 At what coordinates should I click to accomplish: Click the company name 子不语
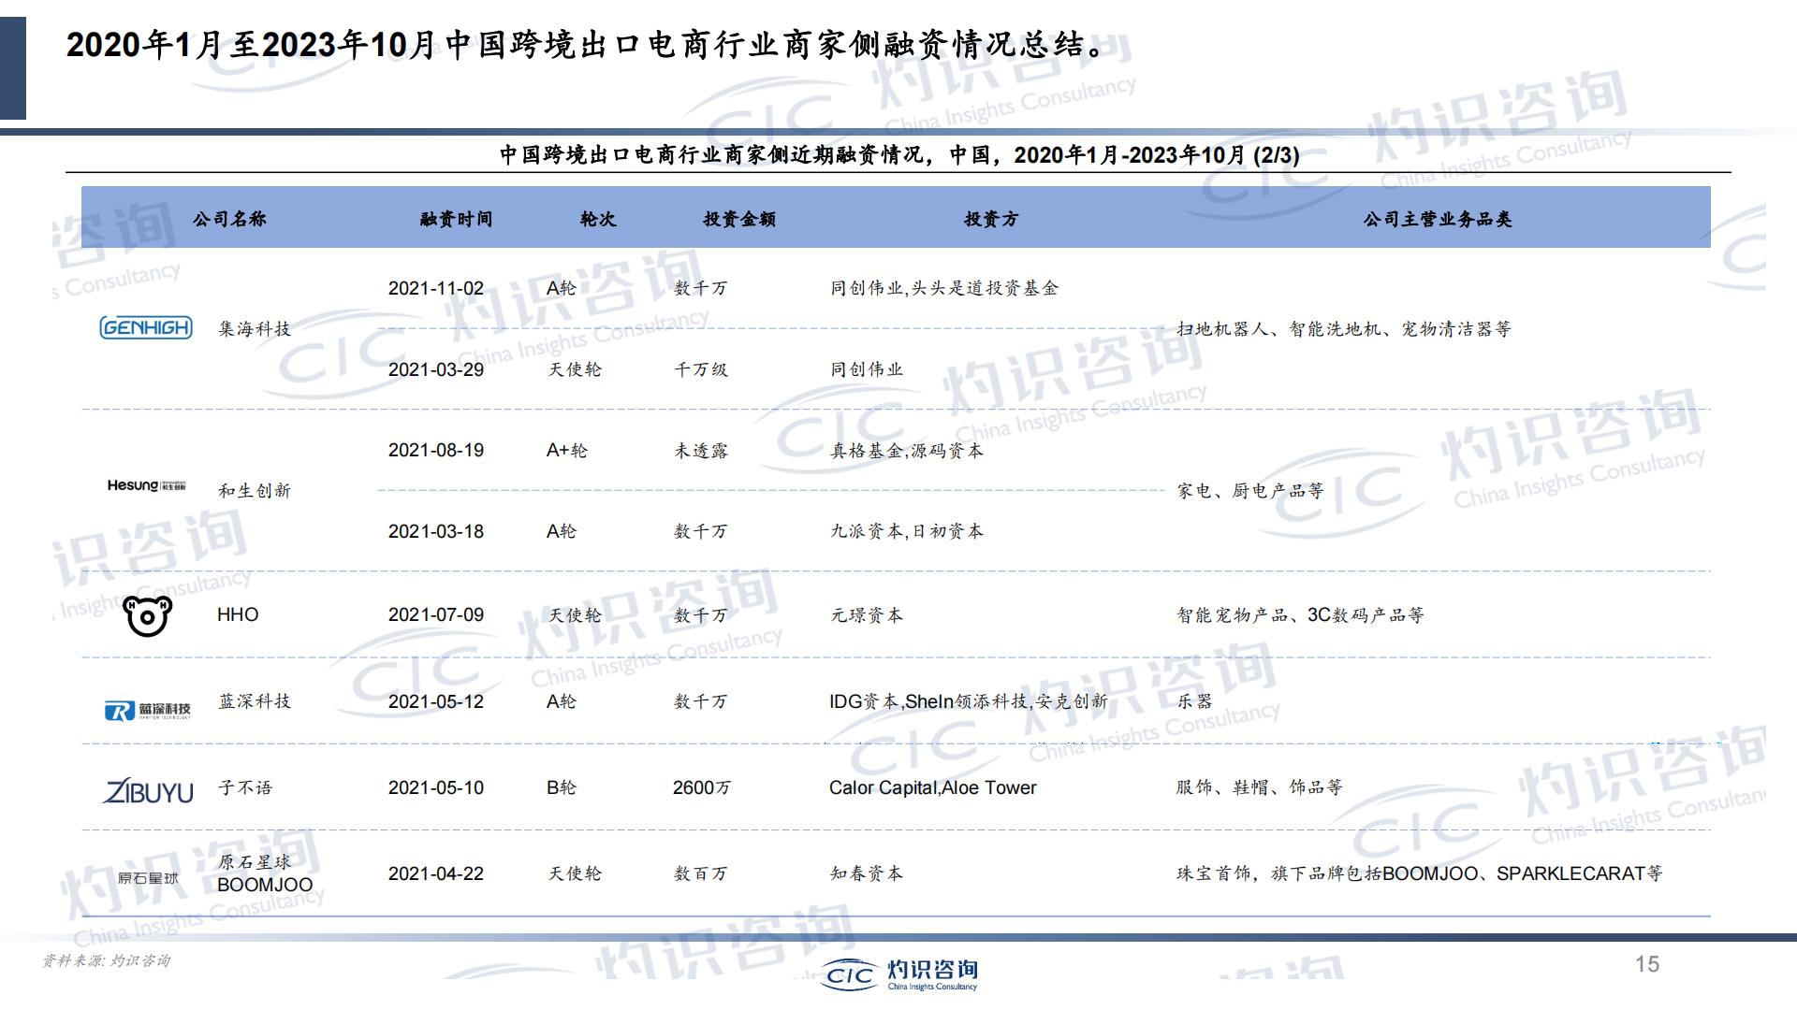pos(245,787)
